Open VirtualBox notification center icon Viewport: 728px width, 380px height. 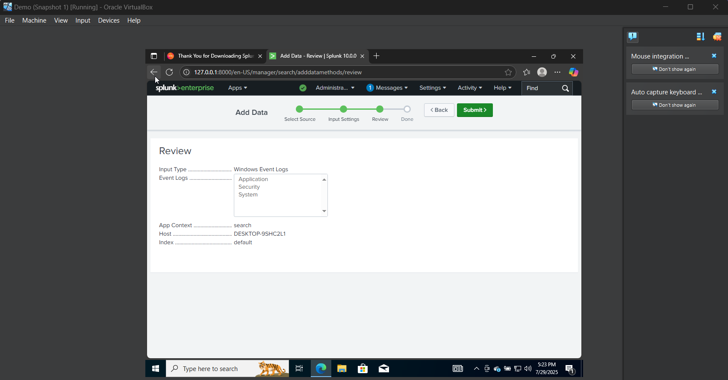[x=633, y=37]
